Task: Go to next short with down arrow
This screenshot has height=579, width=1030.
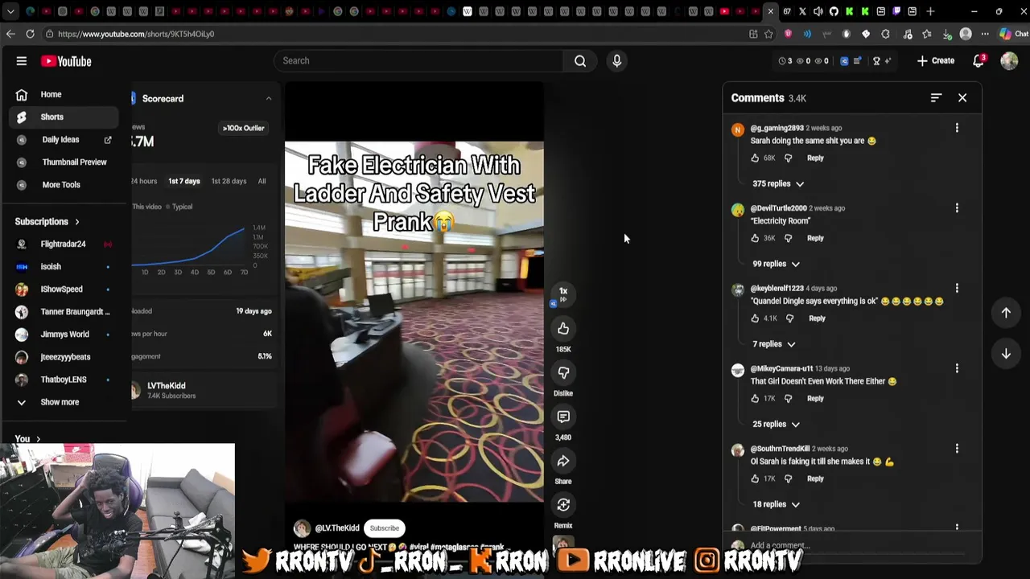Action: (x=1006, y=354)
